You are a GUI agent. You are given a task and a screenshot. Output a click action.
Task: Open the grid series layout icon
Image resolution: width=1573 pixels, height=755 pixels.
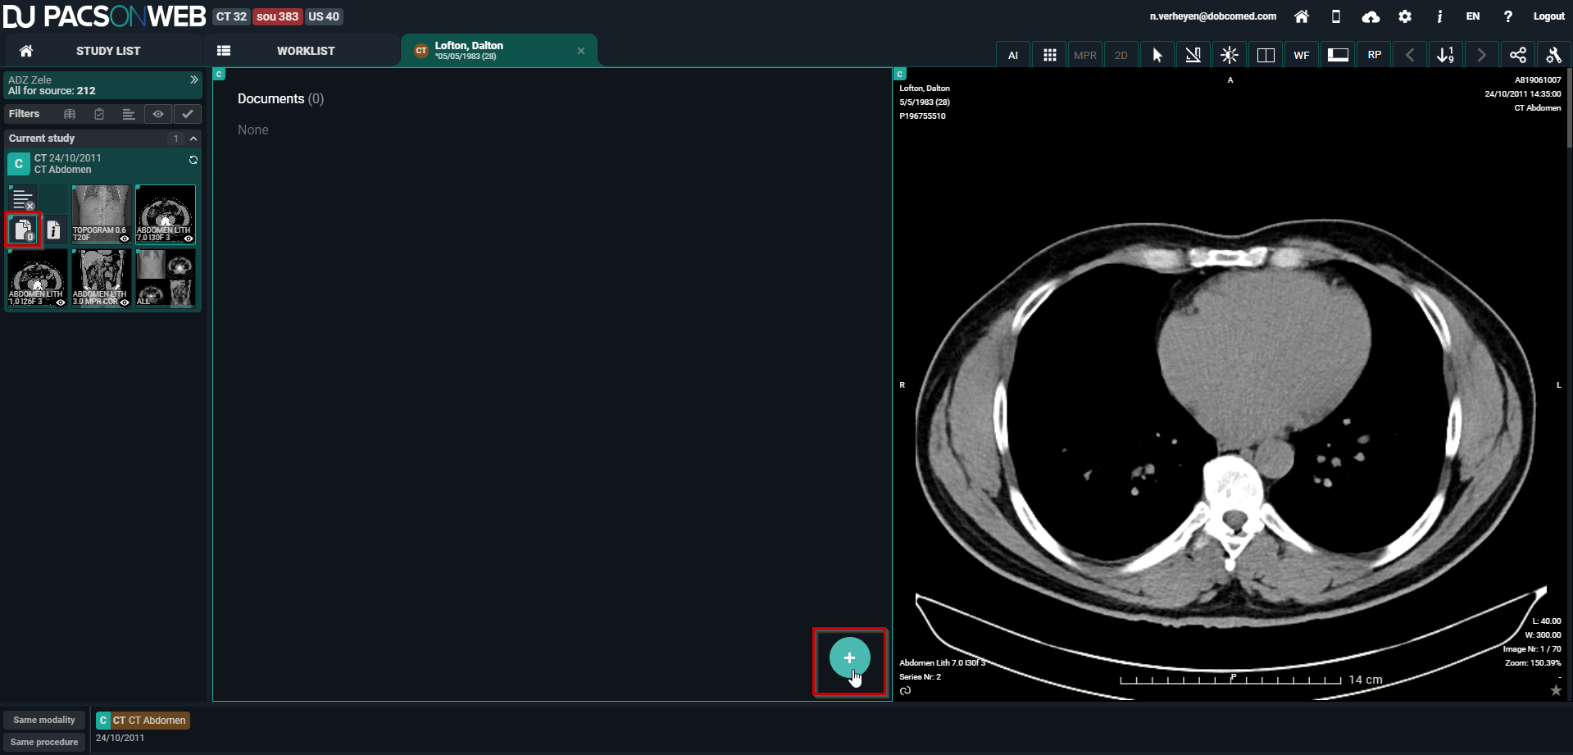coord(1049,55)
